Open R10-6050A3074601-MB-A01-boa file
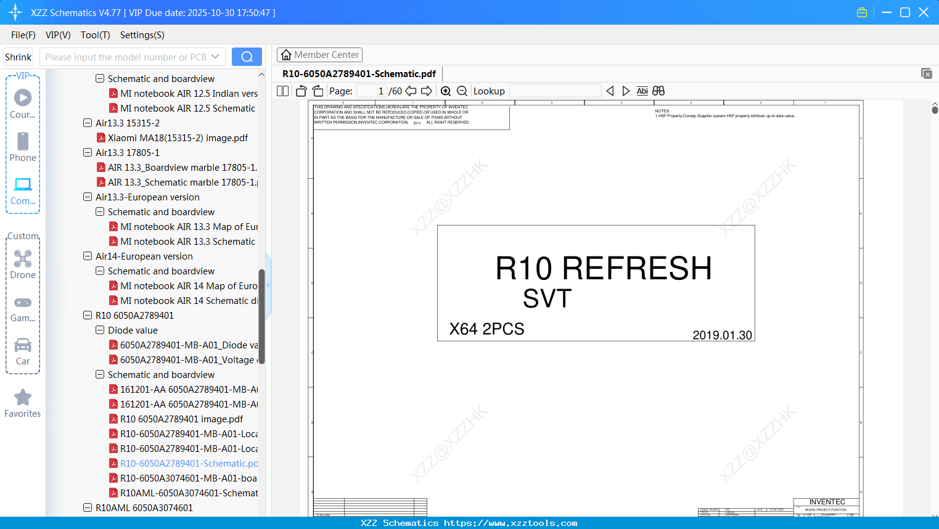 tap(189, 478)
